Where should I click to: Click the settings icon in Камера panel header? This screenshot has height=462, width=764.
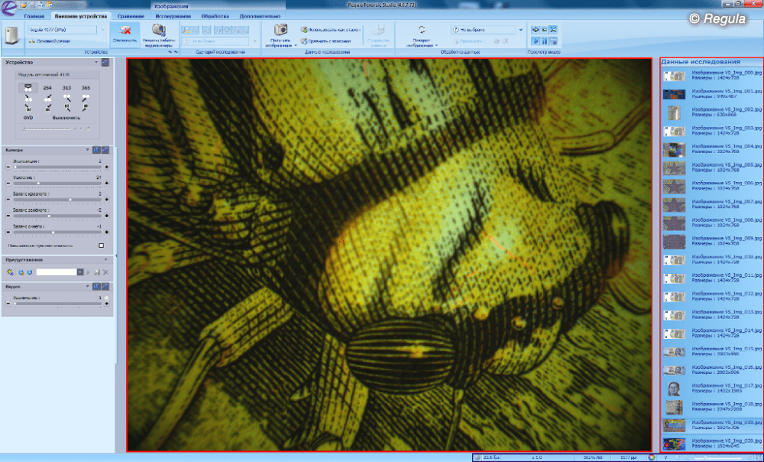coord(105,150)
